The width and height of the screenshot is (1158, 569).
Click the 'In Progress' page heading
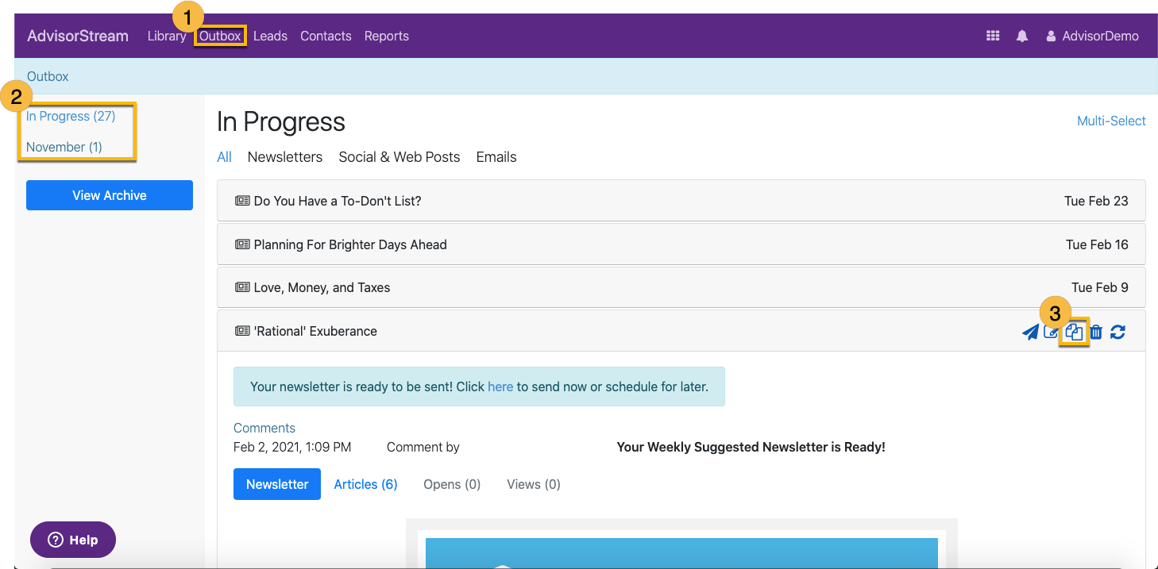click(281, 121)
